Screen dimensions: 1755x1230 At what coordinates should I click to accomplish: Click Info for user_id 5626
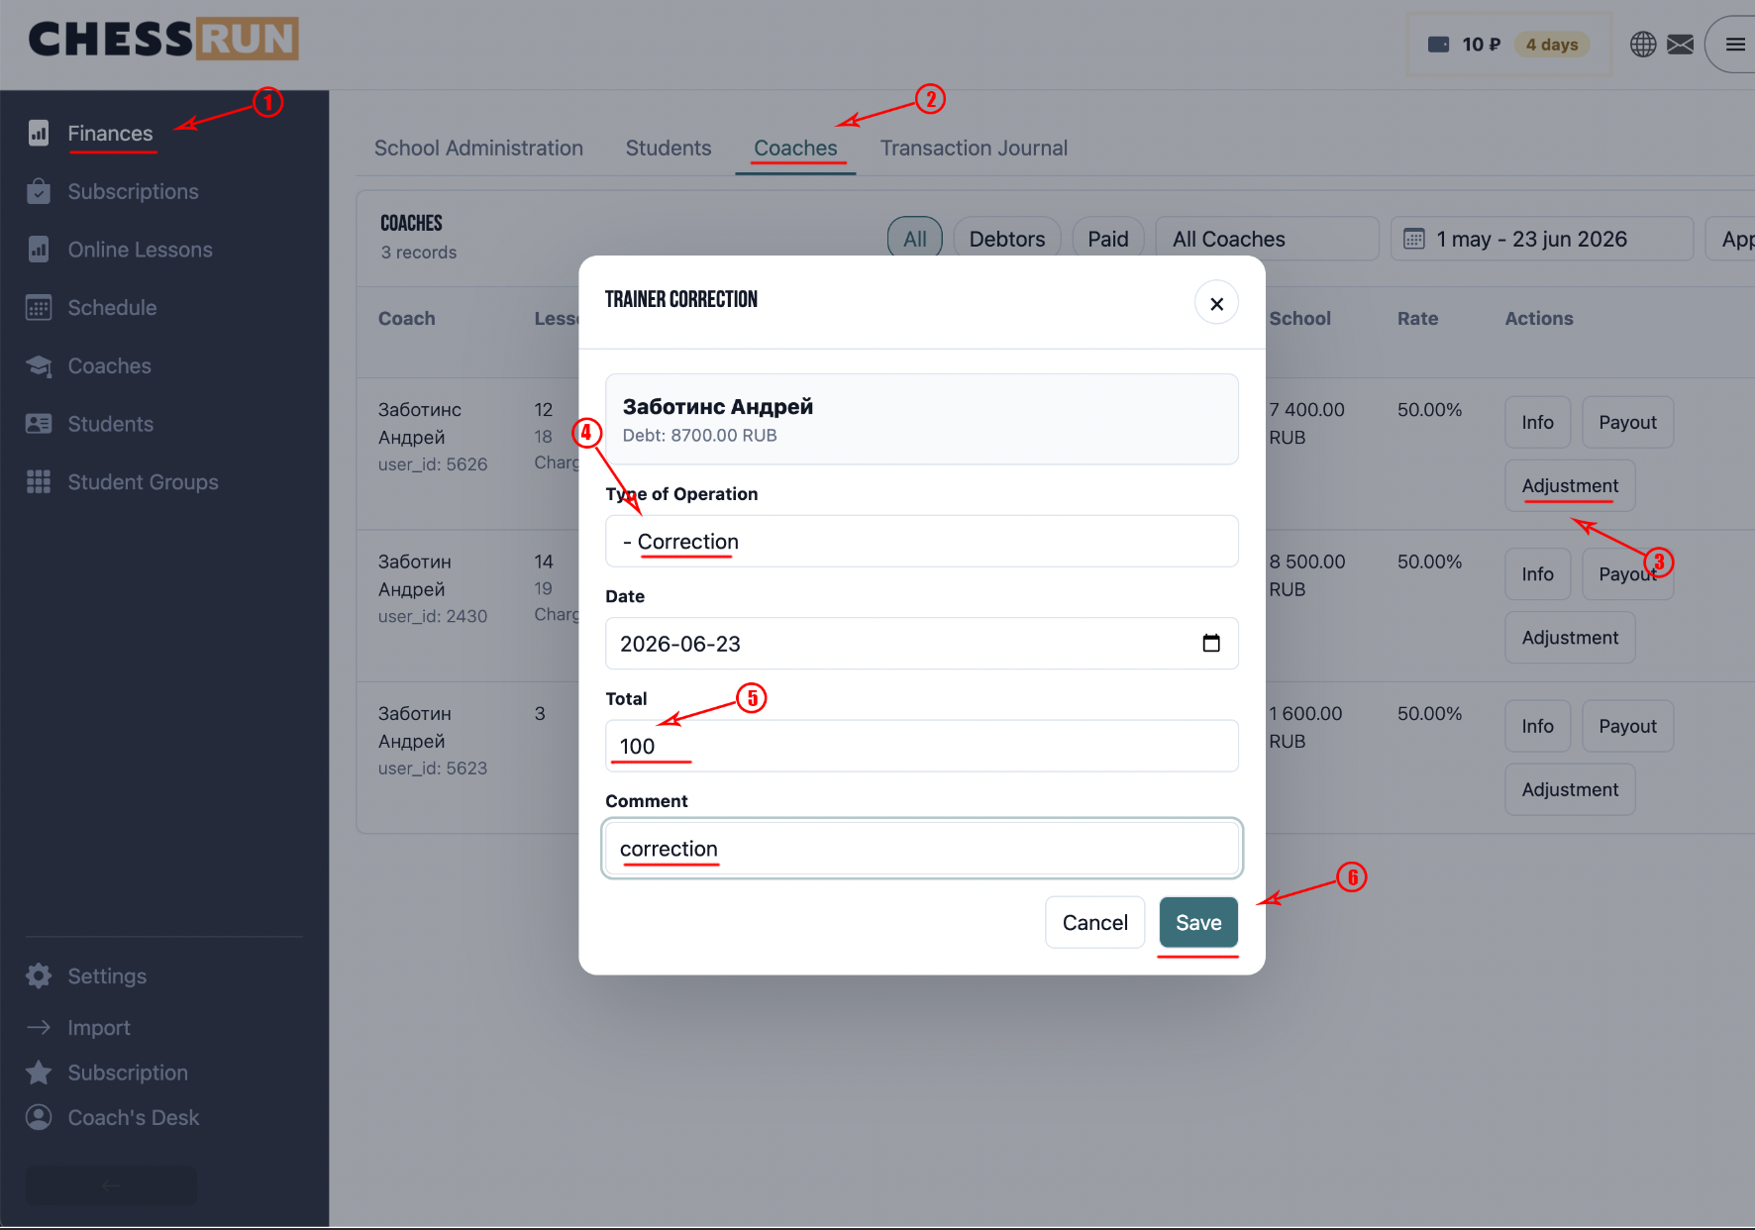point(1537,422)
